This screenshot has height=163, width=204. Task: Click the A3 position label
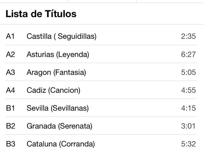click(x=11, y=72)
